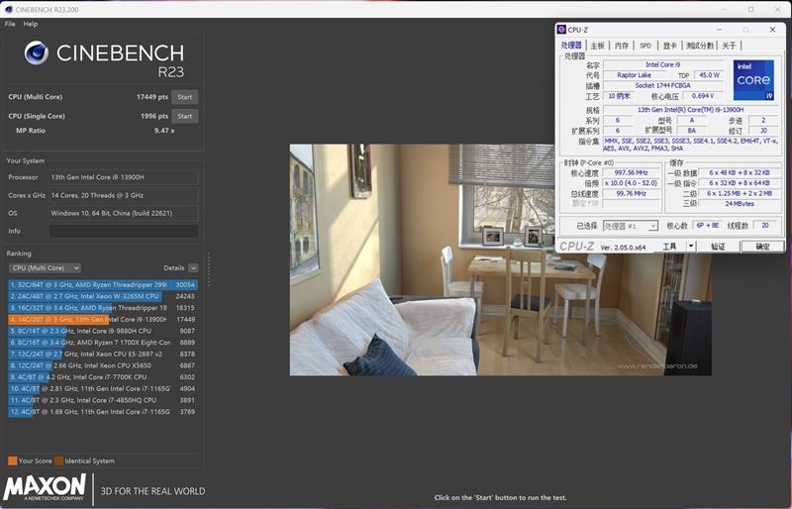This screenshot has width=792, height=509.
Task: Click the 997.56 MHz core speed value
Action: pyautogui.click(x=632, y=173)
